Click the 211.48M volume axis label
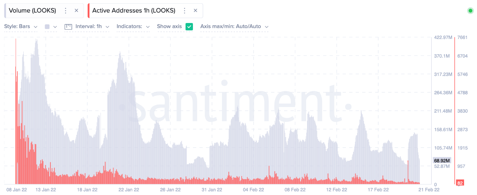The width and height of the screenshot is (477, 195). (x=443, y=111)
